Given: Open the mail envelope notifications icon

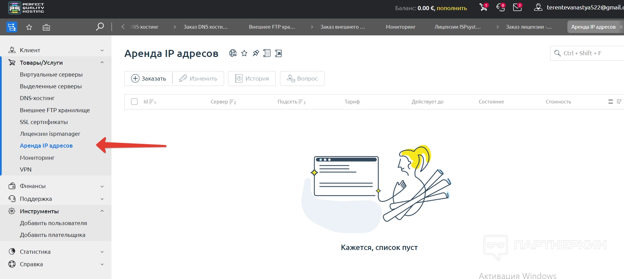Looking at the screenshot, I should (518, 7).
